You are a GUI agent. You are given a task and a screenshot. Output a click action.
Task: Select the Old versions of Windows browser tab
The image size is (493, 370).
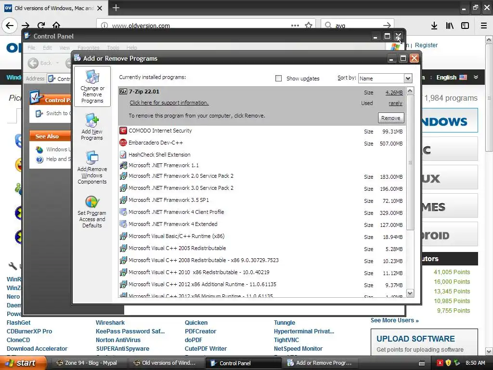coord(53,8)
